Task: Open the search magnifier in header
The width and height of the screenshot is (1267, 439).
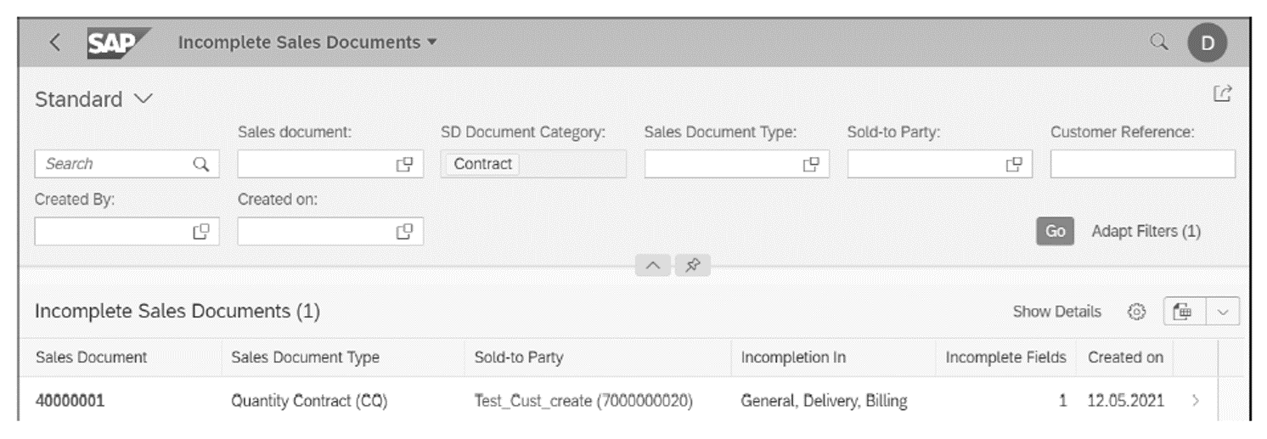Action: (x=1158, y=41)
